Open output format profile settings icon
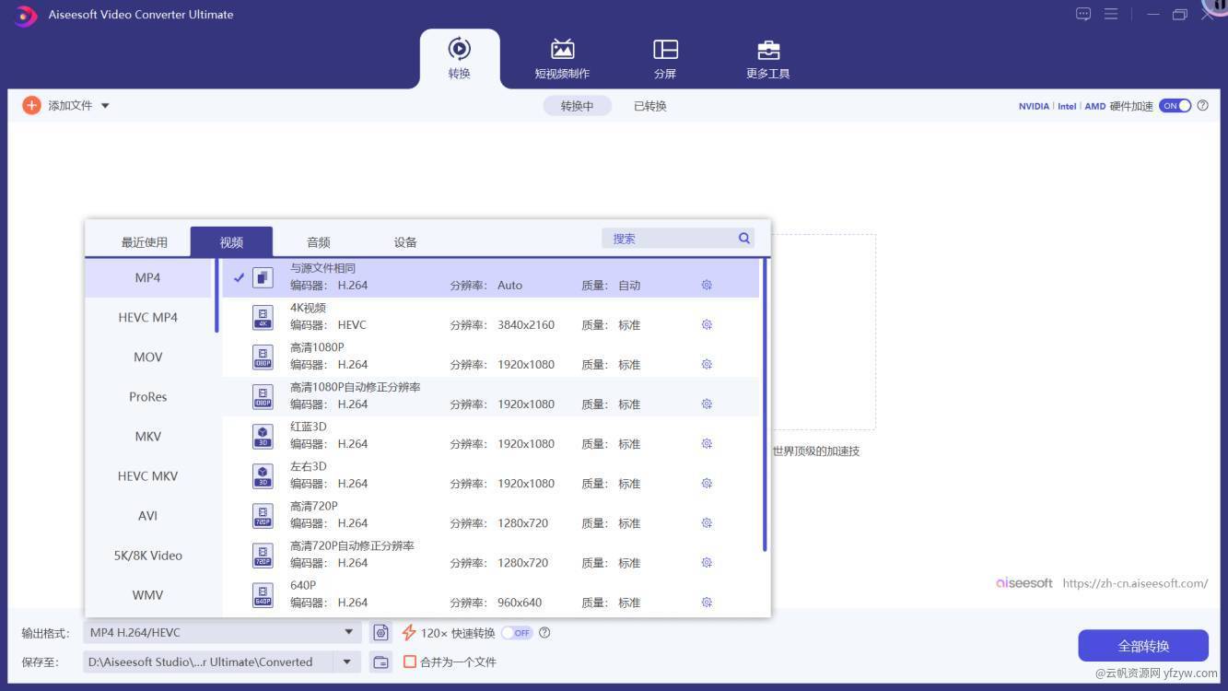This screenshot has height=691, width=1228. pyautogui.click(x=381, y=633)
